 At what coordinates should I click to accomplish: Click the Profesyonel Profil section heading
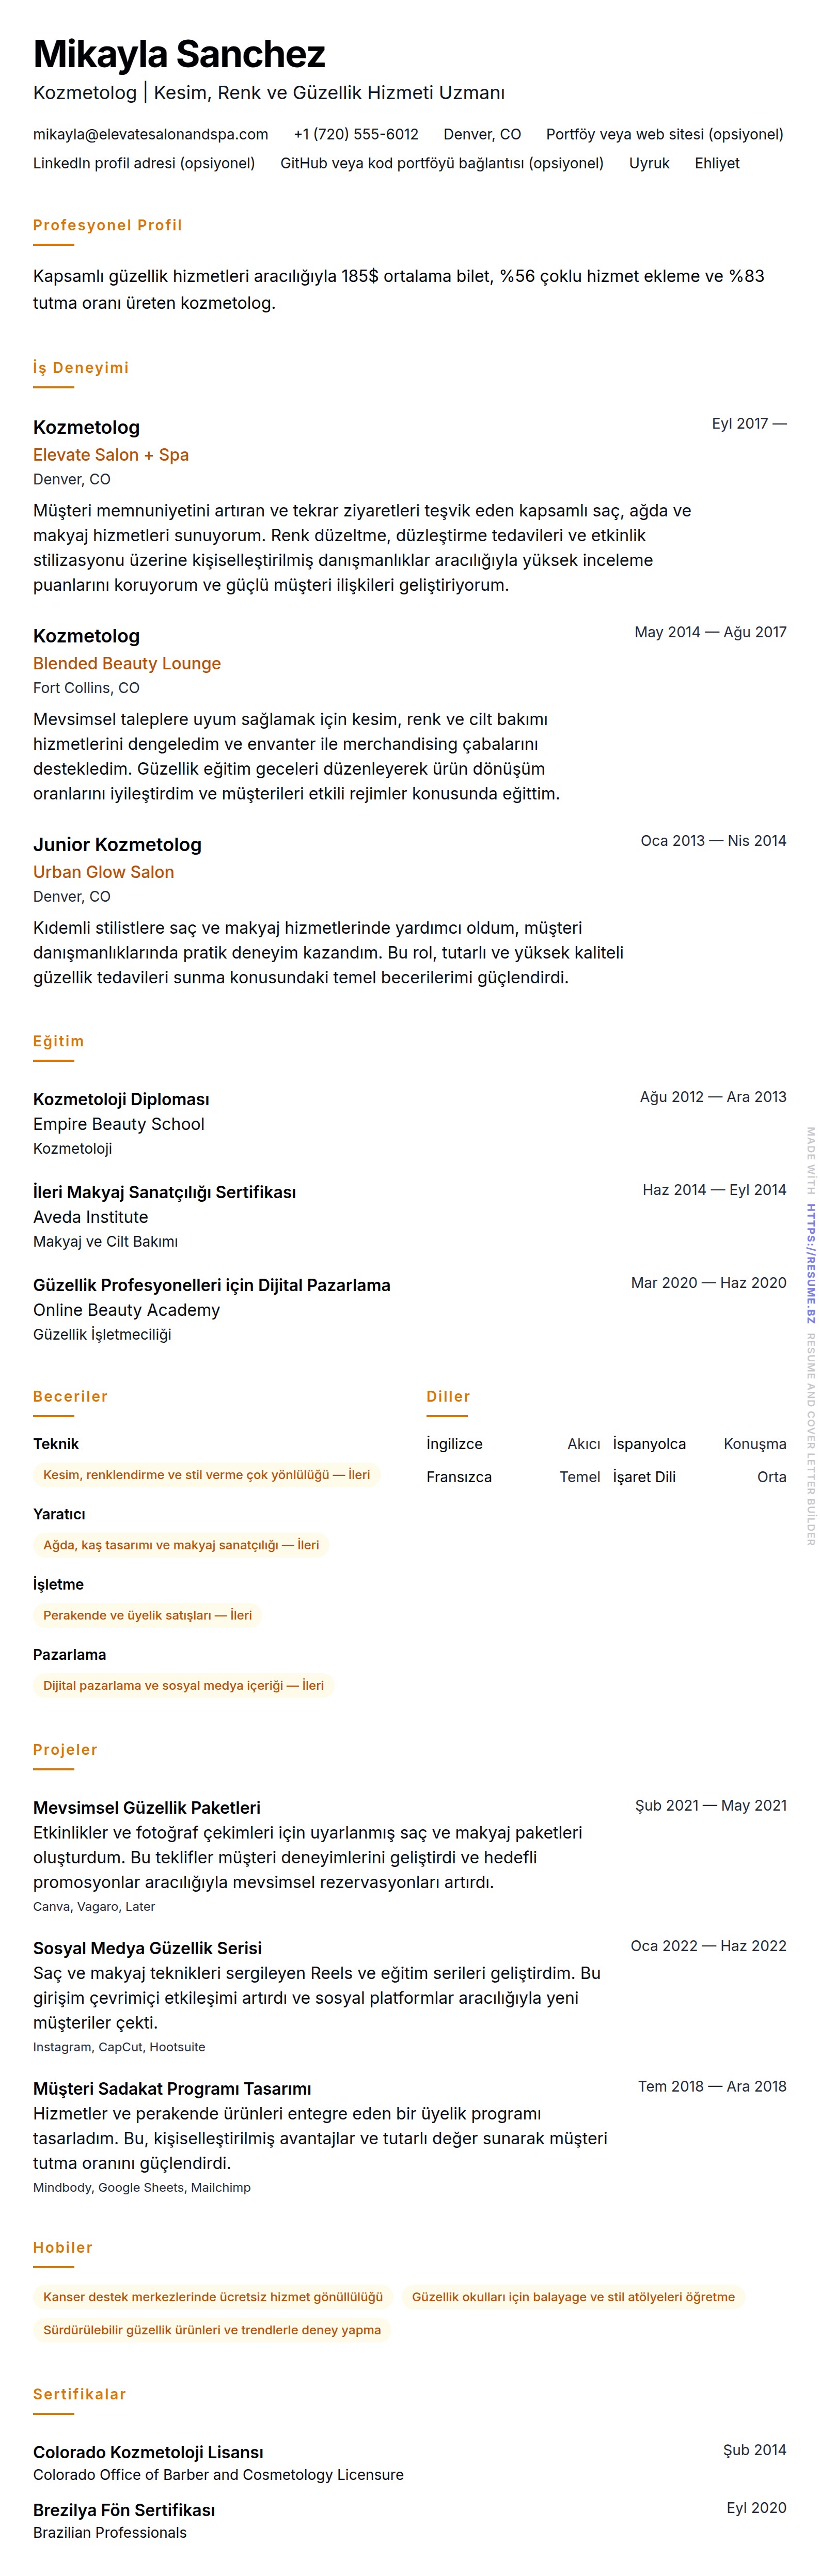tap(107, 225)
